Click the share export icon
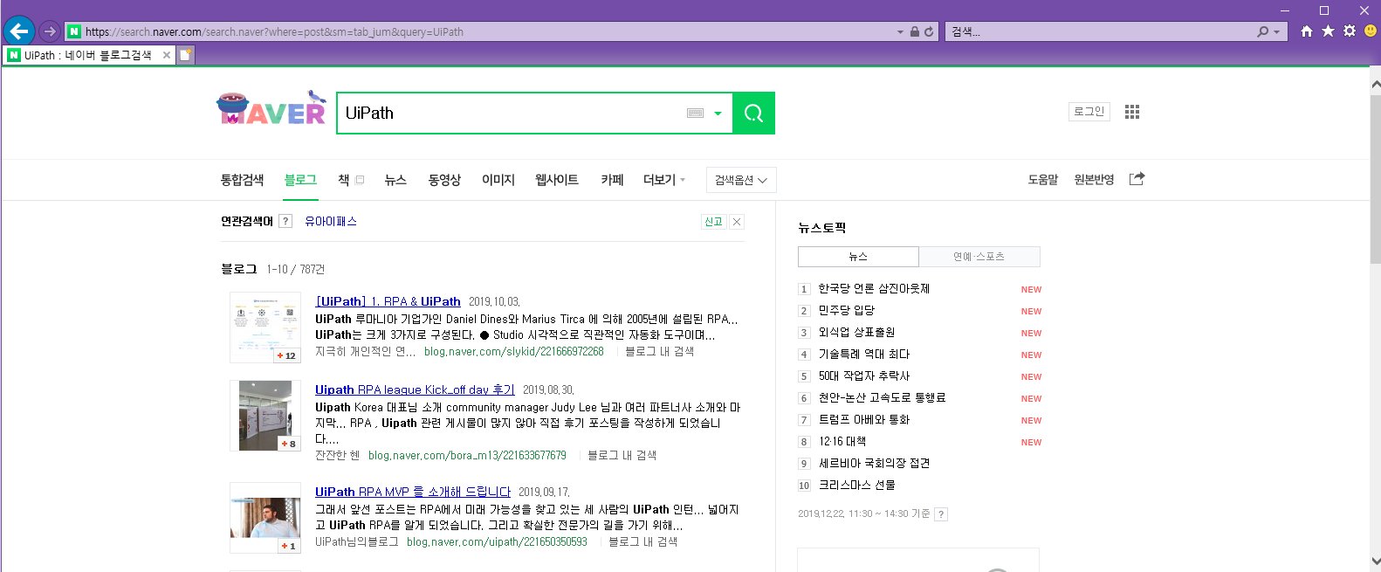Screen dimensions: 1381x572 pyautogui.click(x=1137, y=179)
